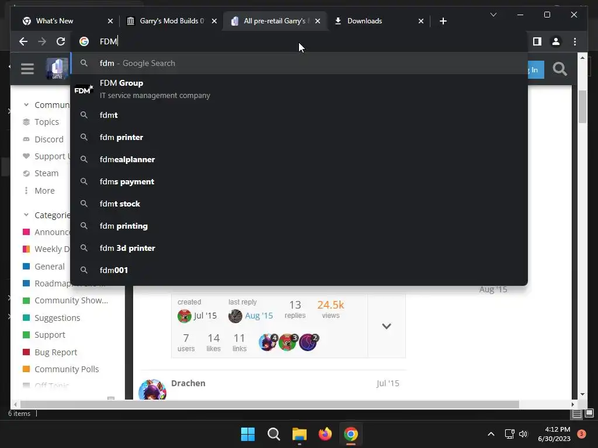Open the Suggestions category
598x448 pixels.
51,318
